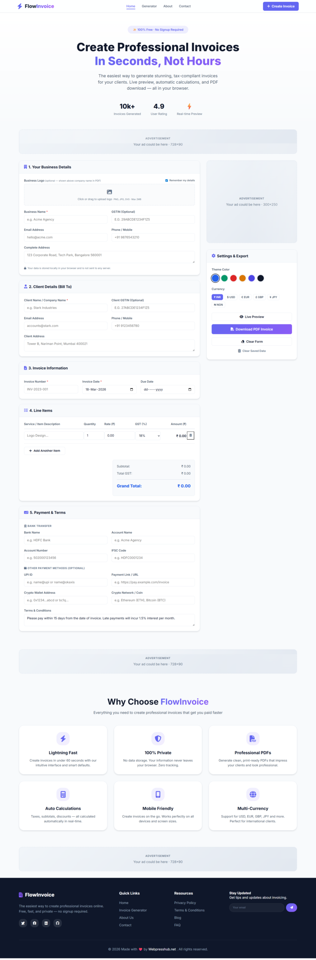Go to the Contact nav link
The image size is (316, 960).
(185, 6)
